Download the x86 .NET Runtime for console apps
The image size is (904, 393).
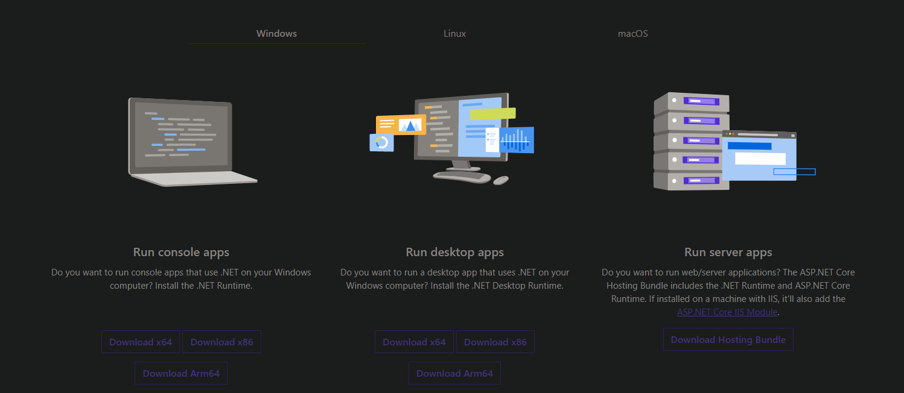click(x=221, y=342)
